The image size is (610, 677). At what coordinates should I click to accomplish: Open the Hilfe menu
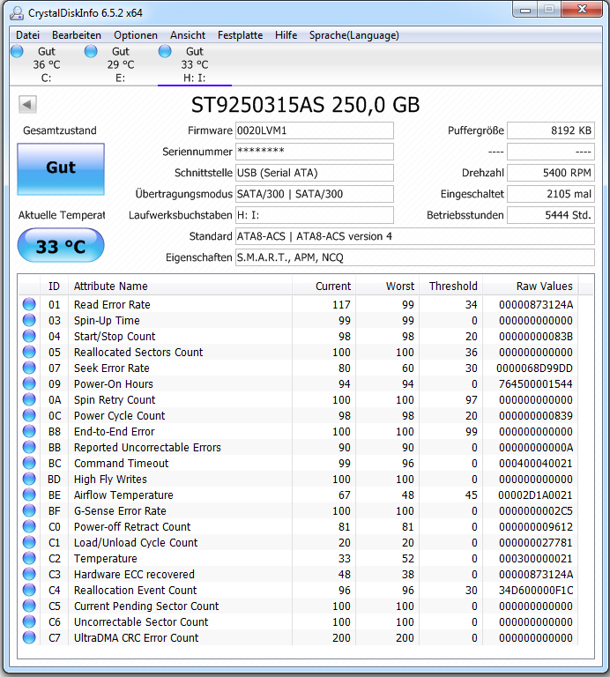286,35
